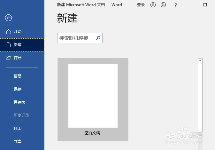
Task: Maximize the Word window
Action: point(205,5)
